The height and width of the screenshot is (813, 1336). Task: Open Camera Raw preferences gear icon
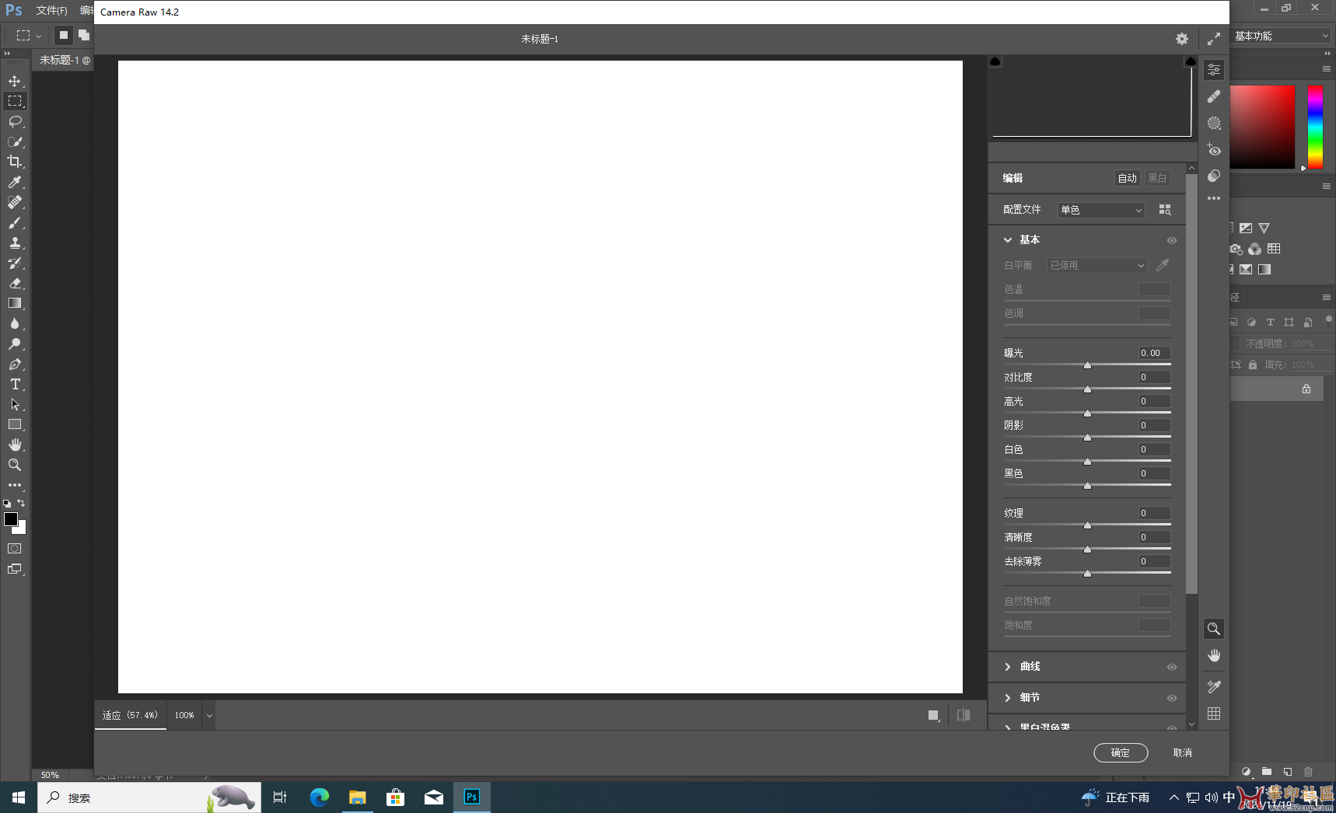click(x=1182, y=39)
